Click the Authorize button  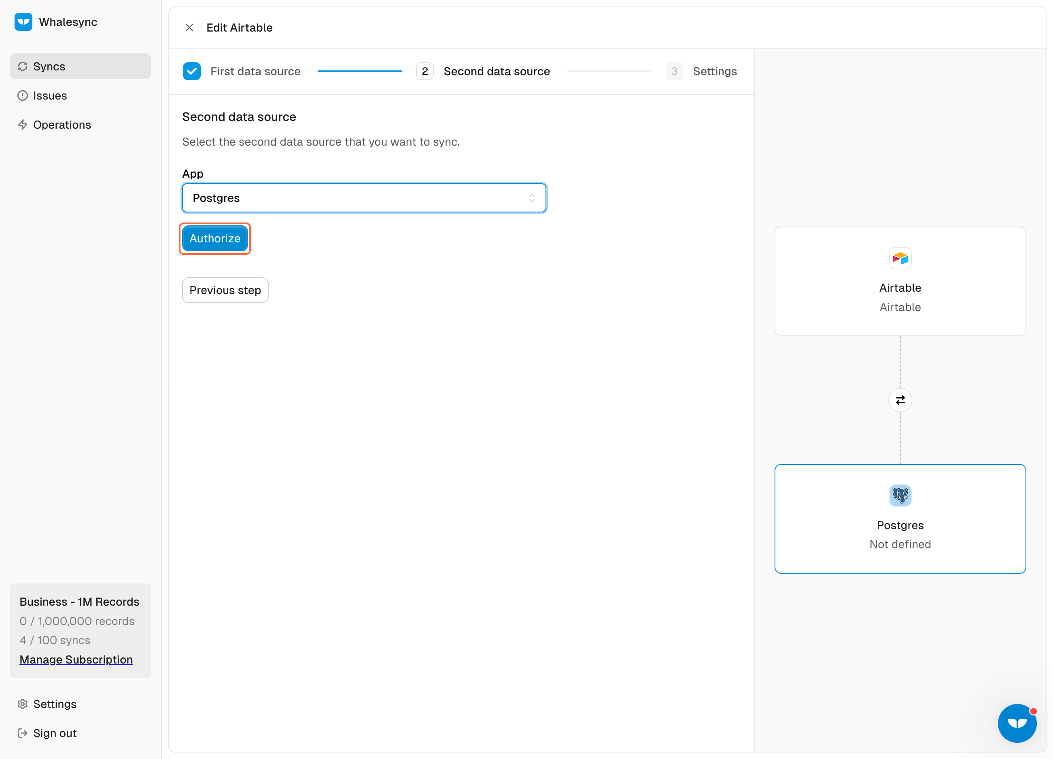pos(215,239)
